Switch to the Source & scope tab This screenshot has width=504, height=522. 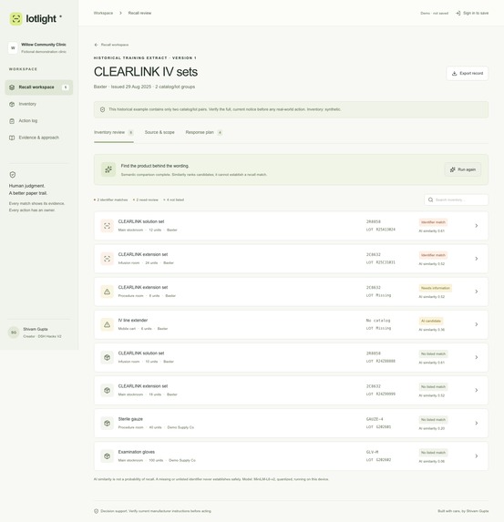pyautogui.click(x=159, y=132)
